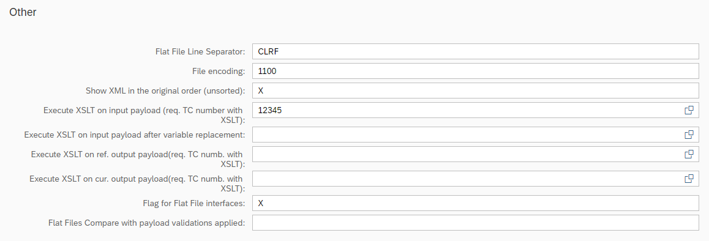The height and width of the screenshot is (241, 709).
Task: Click the XSLT on ref. output payload input
Action: click(x=467, y=154)
